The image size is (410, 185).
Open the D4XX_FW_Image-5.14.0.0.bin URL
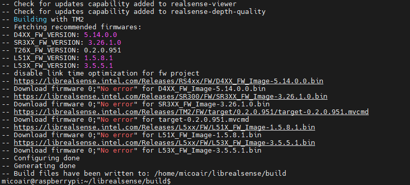click(x=169, y=81)
